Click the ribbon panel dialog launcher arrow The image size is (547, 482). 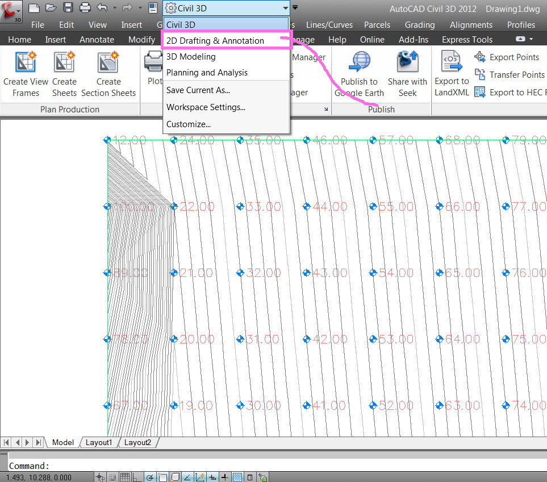(x=326, y=109)
